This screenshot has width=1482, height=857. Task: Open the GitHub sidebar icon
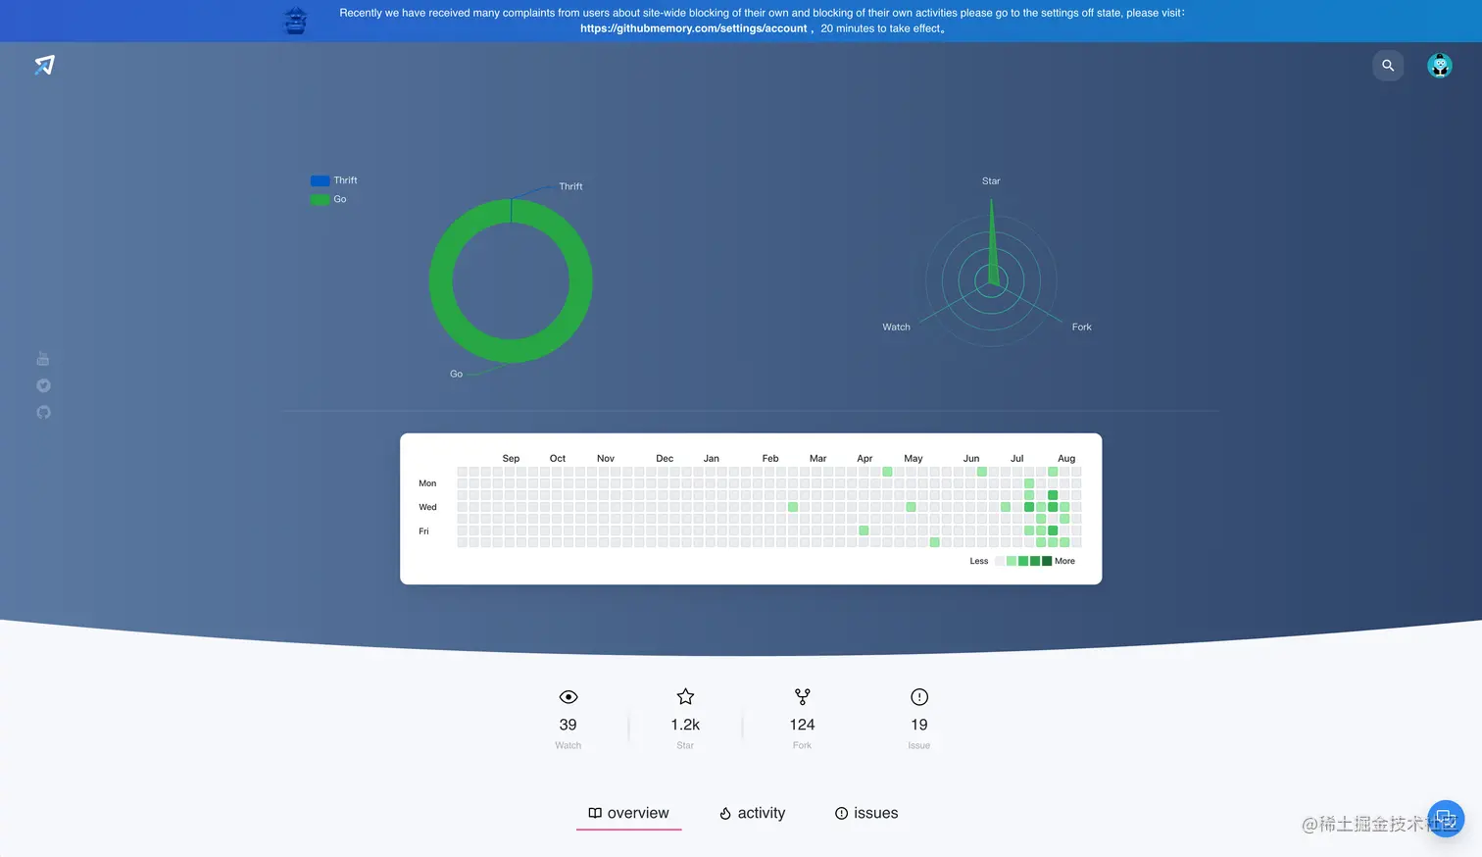point(43,412)
